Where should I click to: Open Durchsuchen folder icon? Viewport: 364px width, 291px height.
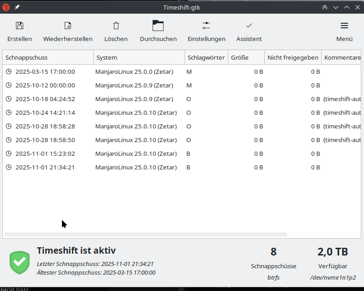click(x=158, y=26)
